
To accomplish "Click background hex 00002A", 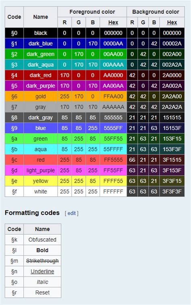I will point(172,44).
